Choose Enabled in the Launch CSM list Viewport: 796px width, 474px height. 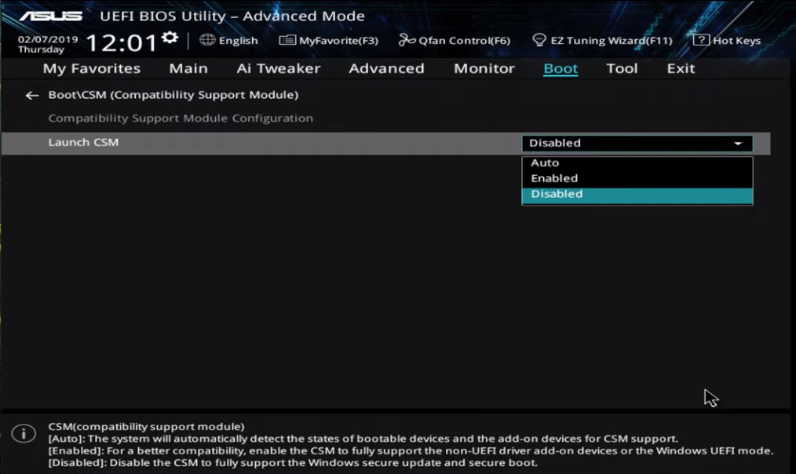pos(637,178)
